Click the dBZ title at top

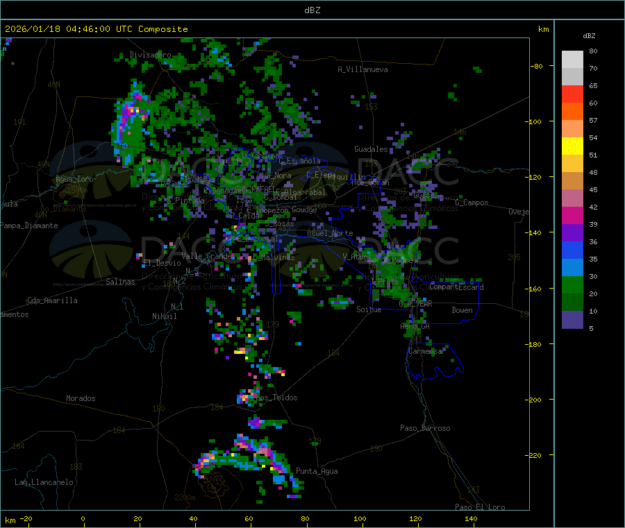point(312,10)
